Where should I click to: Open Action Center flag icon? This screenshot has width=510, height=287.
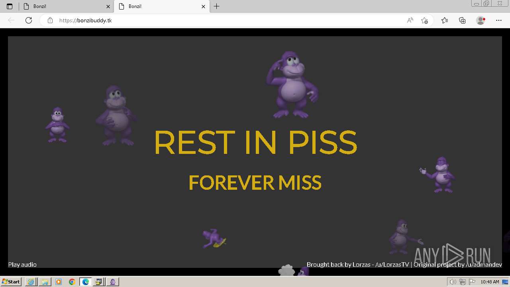472,282
